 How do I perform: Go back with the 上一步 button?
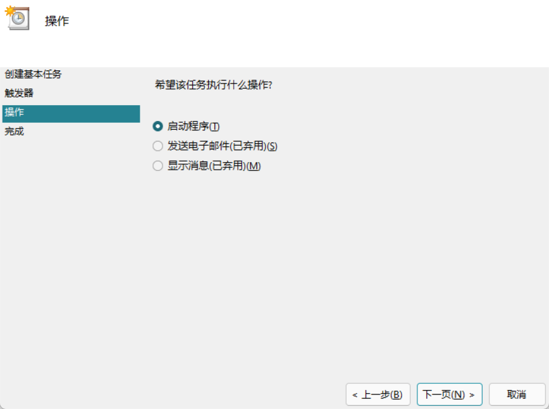[x=378, y=394]
